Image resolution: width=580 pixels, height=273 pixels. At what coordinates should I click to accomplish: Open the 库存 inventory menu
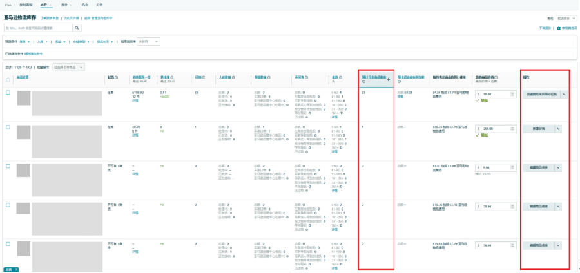point(46,5)
